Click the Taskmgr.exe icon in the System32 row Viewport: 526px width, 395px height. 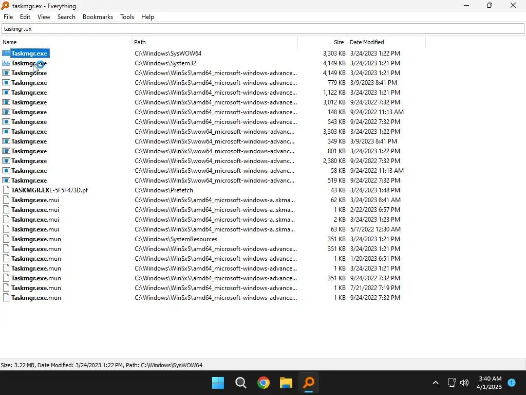click(6, 63)
